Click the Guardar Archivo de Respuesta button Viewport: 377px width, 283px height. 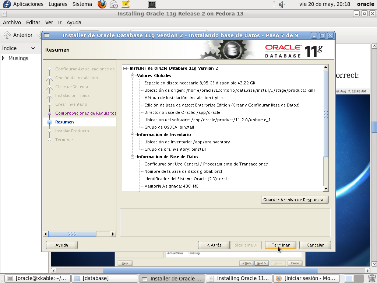[295, 200]
